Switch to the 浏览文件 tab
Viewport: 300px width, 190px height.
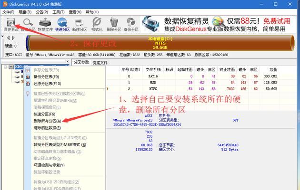pos(100,63)
